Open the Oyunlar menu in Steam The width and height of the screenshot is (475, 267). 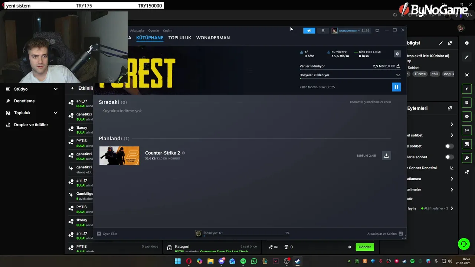point(154,30)
